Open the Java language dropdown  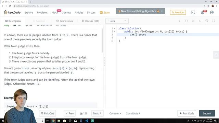click(117, 21)
